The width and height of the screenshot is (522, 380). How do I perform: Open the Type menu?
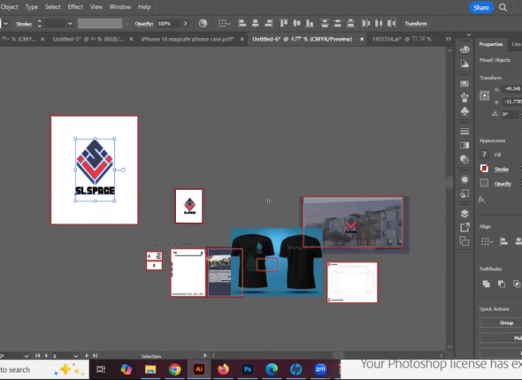32,7
